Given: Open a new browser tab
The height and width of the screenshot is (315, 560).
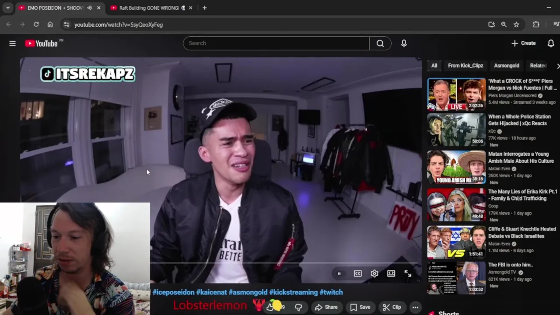Looking at the screenshot, I should click(x=204, y=8).
